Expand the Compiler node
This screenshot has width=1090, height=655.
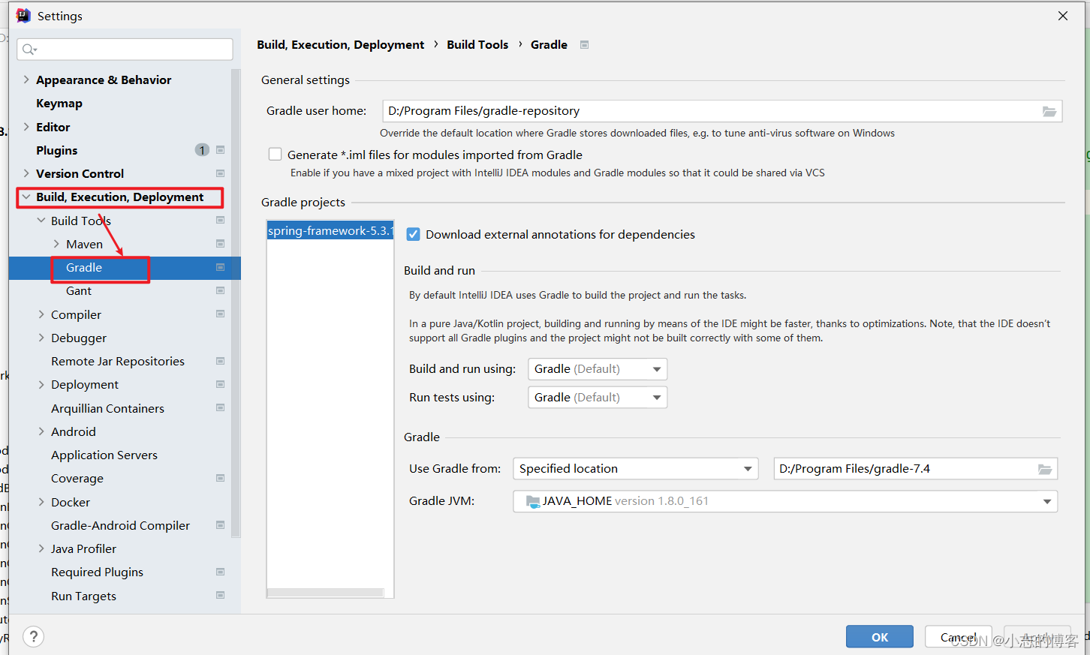[x=41, y=314]
